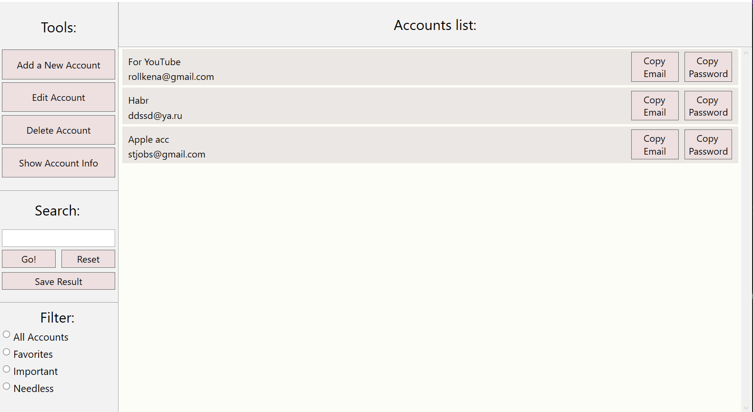Select the Habr account entry
The height and width of the screenshot is (412, 753).
coord(333,106)
